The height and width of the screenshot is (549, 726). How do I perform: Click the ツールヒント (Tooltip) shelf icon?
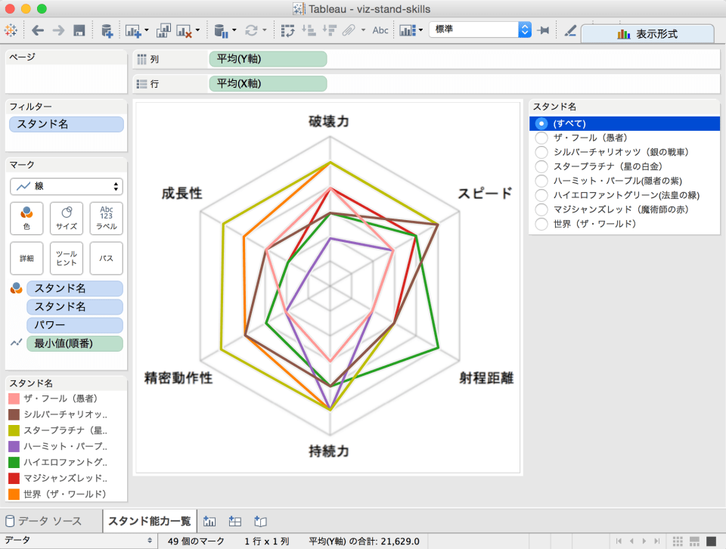66,258
